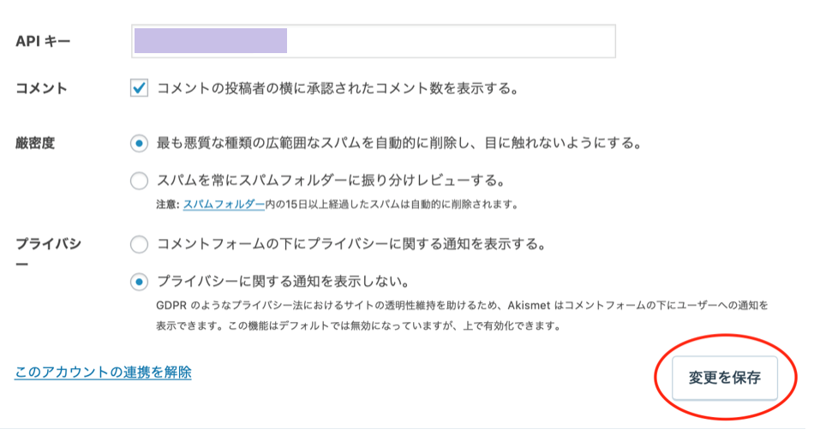The image size is (832, 435).
Task: Click このアカウントの連携を解除 link
Action: point(103,372)
